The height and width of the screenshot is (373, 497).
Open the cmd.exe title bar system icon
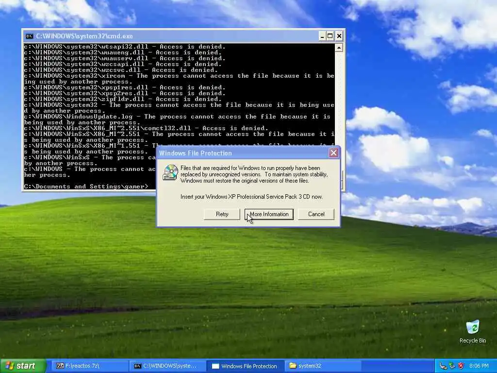(x=29, y=36)
